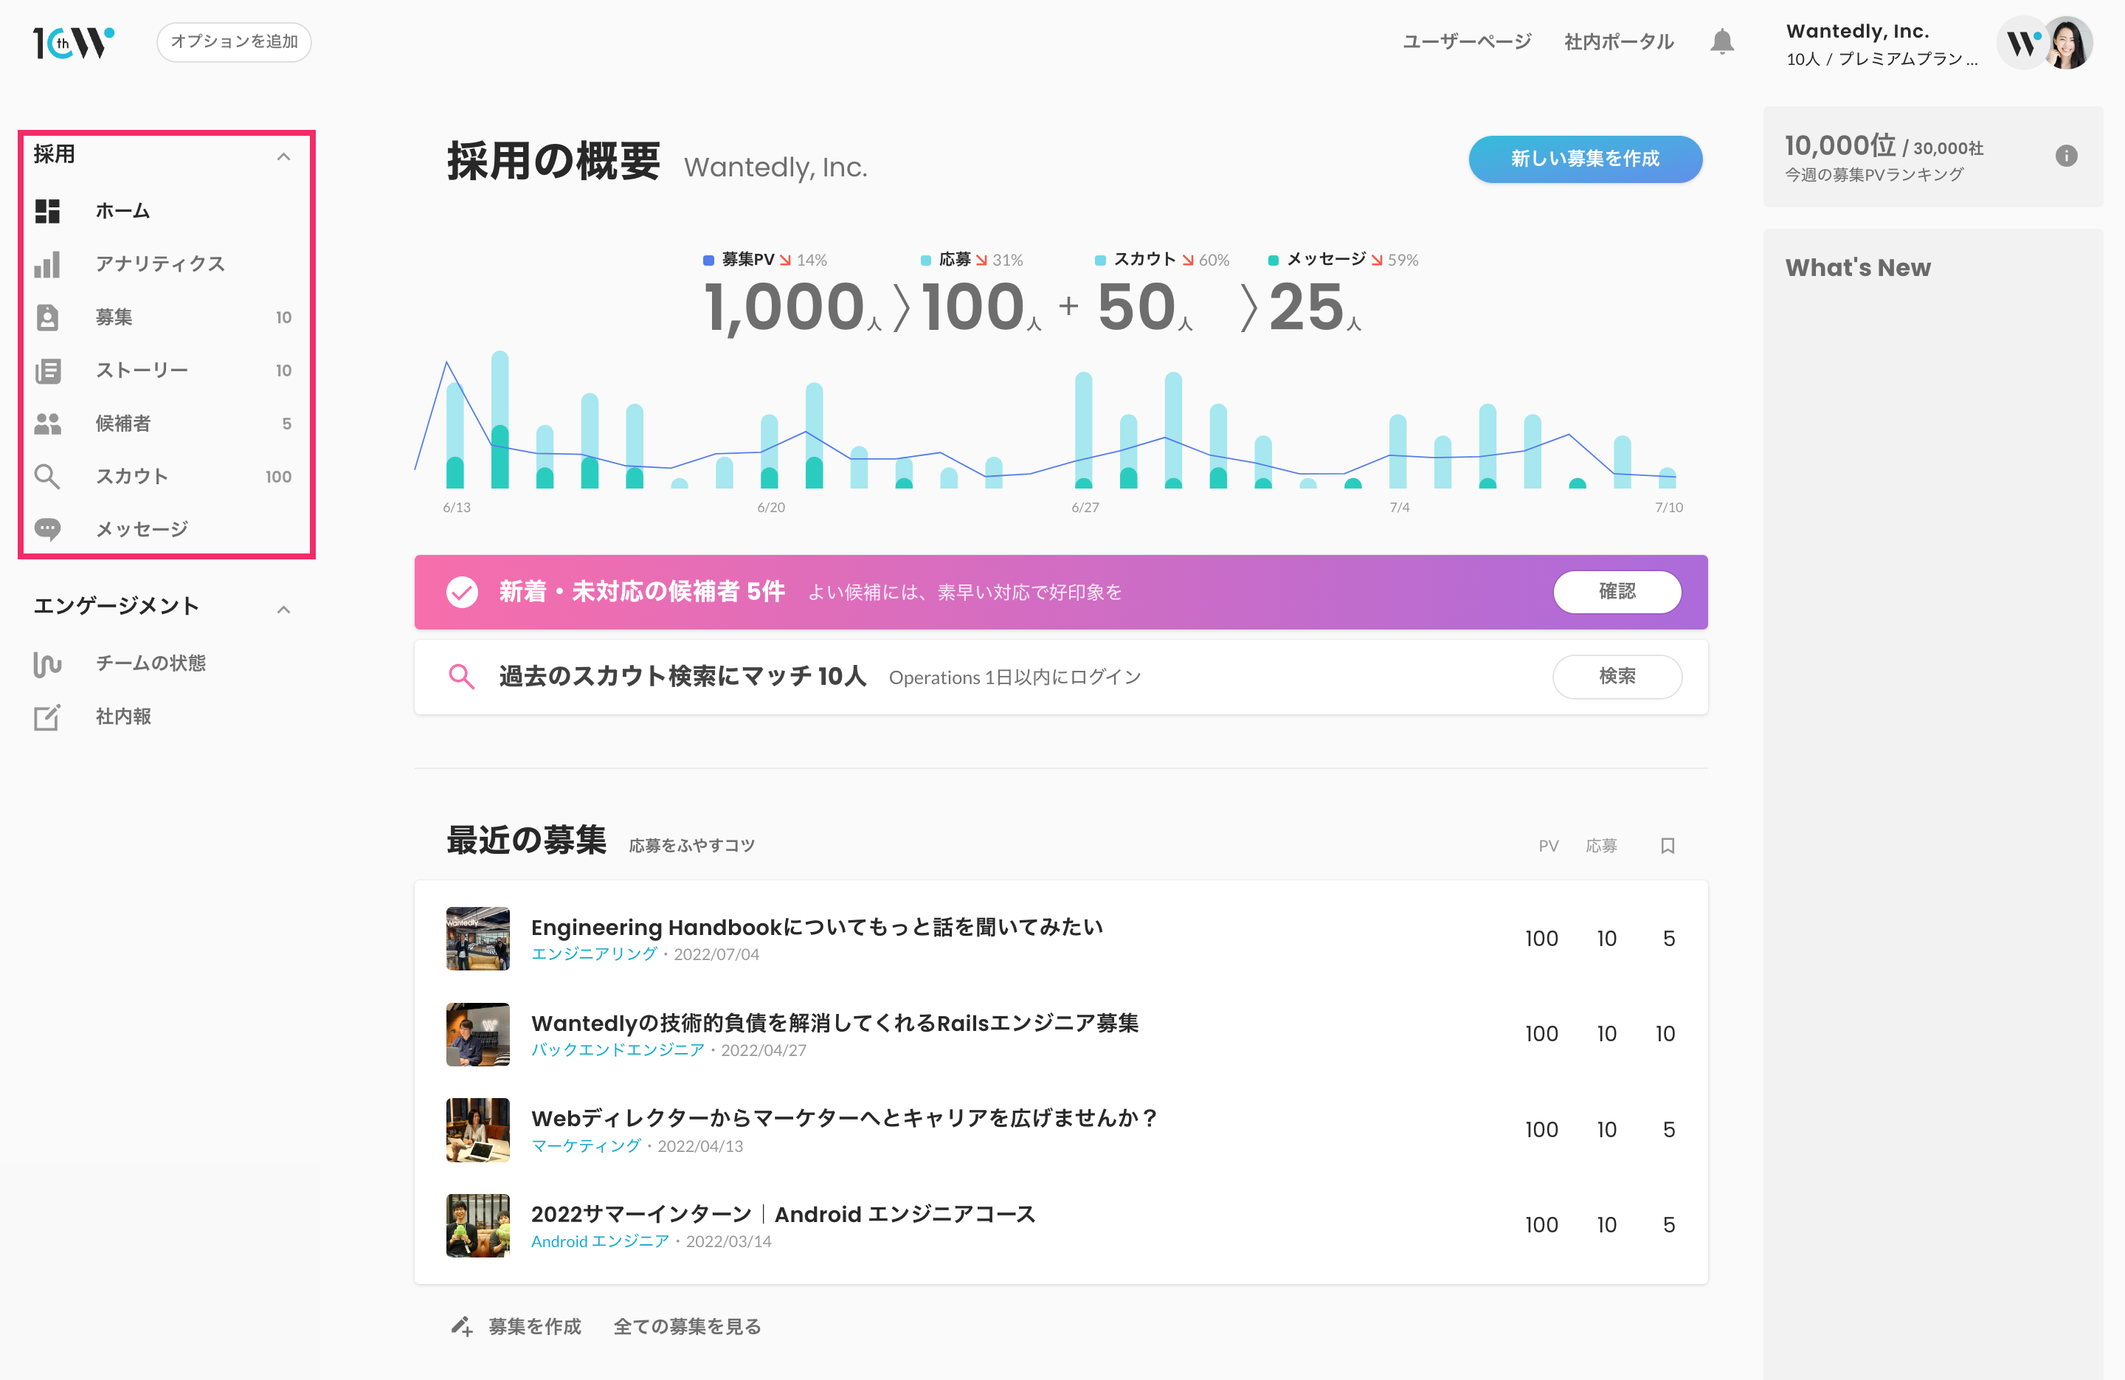Click the アナリティクス bar chart icon

pyautogui.click(x=47, y=264)
